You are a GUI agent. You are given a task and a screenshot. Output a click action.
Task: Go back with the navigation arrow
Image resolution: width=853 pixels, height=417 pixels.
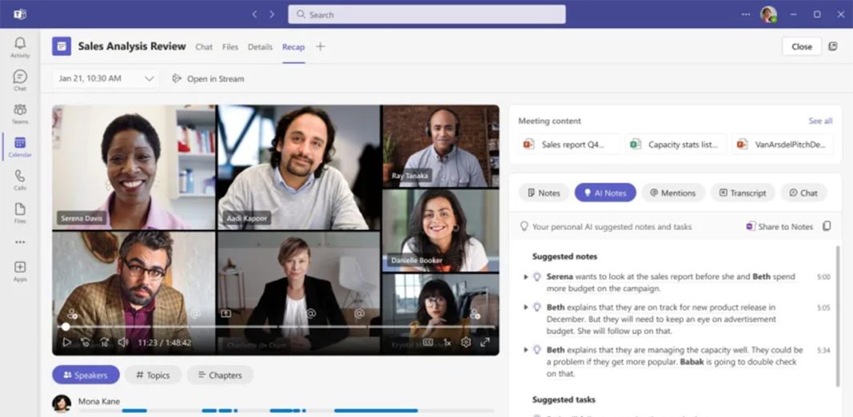[x=254, y=14]
